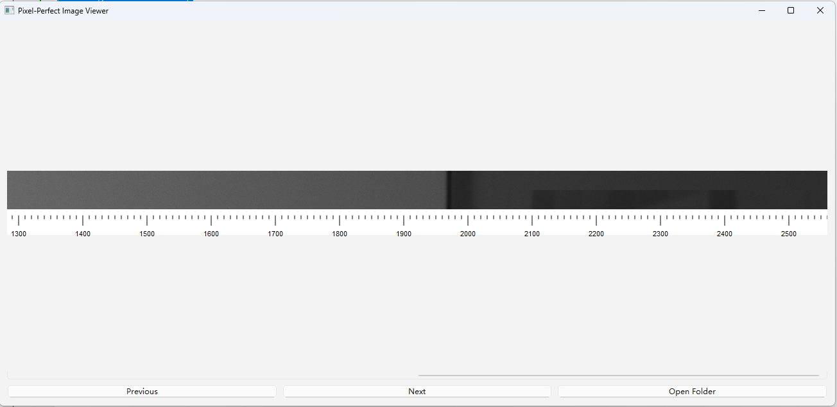The width and height of the screenshot is (837, 407).
Task: Open Folder button at bottom right
Action: tap(692, 391)
